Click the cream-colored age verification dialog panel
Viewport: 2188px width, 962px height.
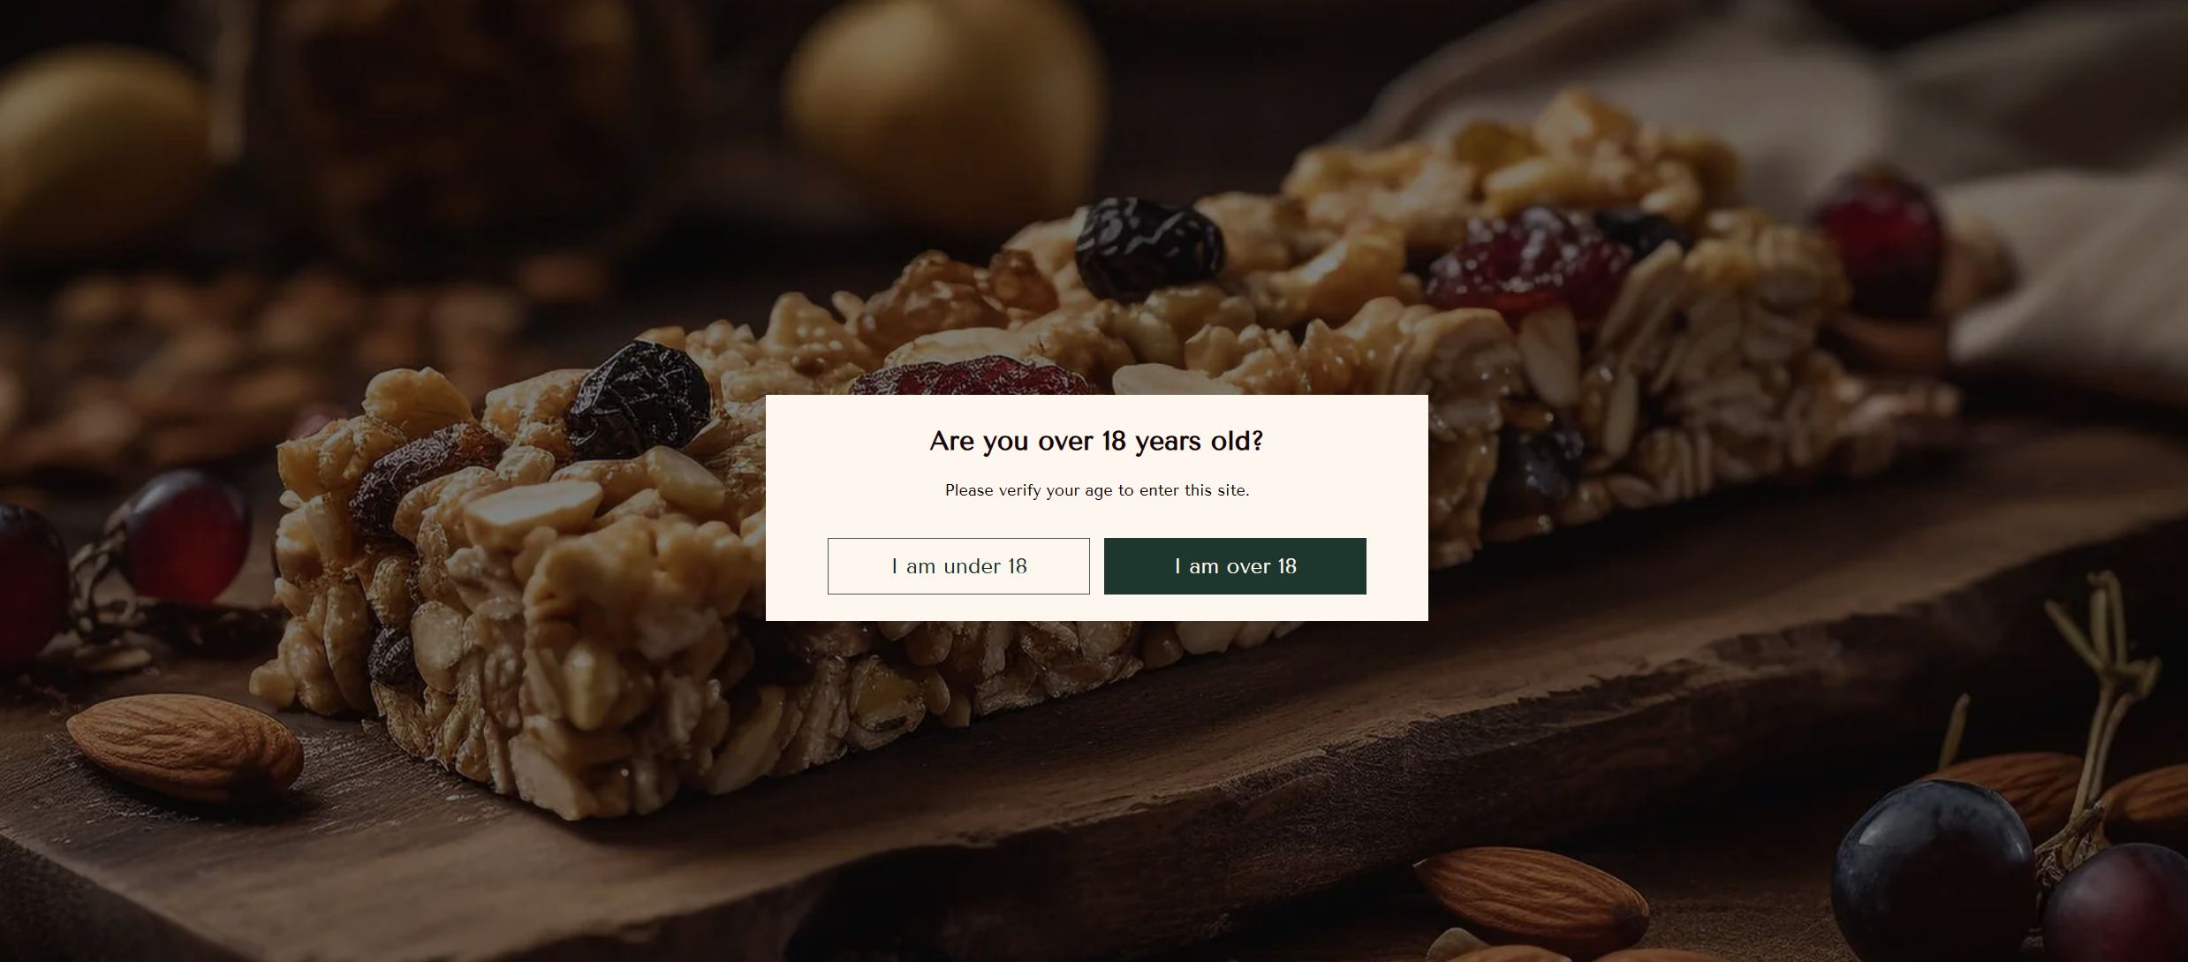click(x=1096, y=508)
